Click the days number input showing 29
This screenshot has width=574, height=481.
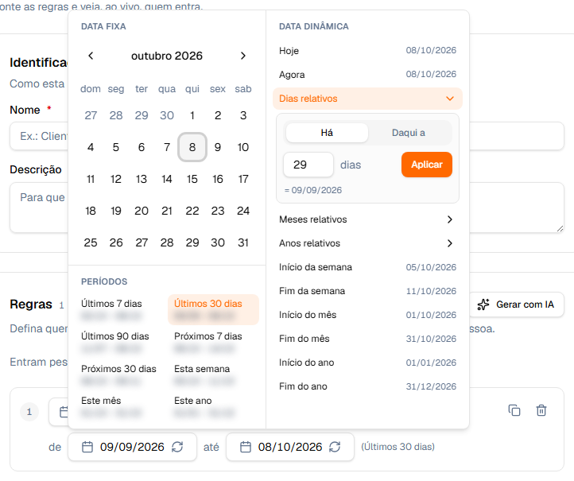coord(308,165)
